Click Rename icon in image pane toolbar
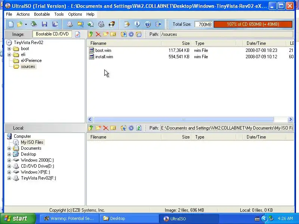 113,34
